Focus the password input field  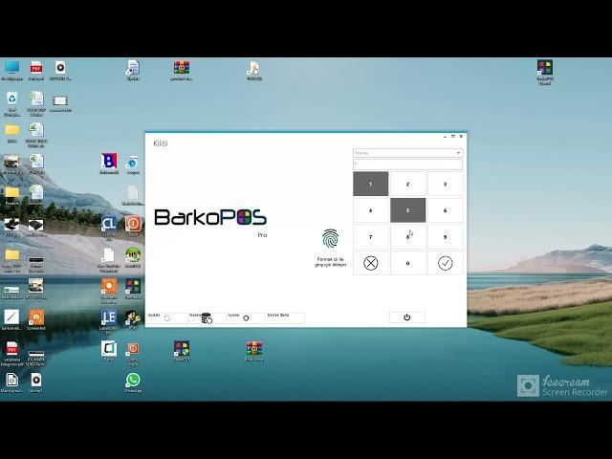tap(408, 164)
